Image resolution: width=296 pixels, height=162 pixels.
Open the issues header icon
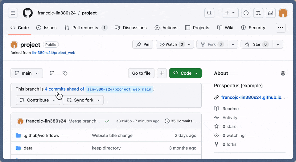[x=246, y=13]
